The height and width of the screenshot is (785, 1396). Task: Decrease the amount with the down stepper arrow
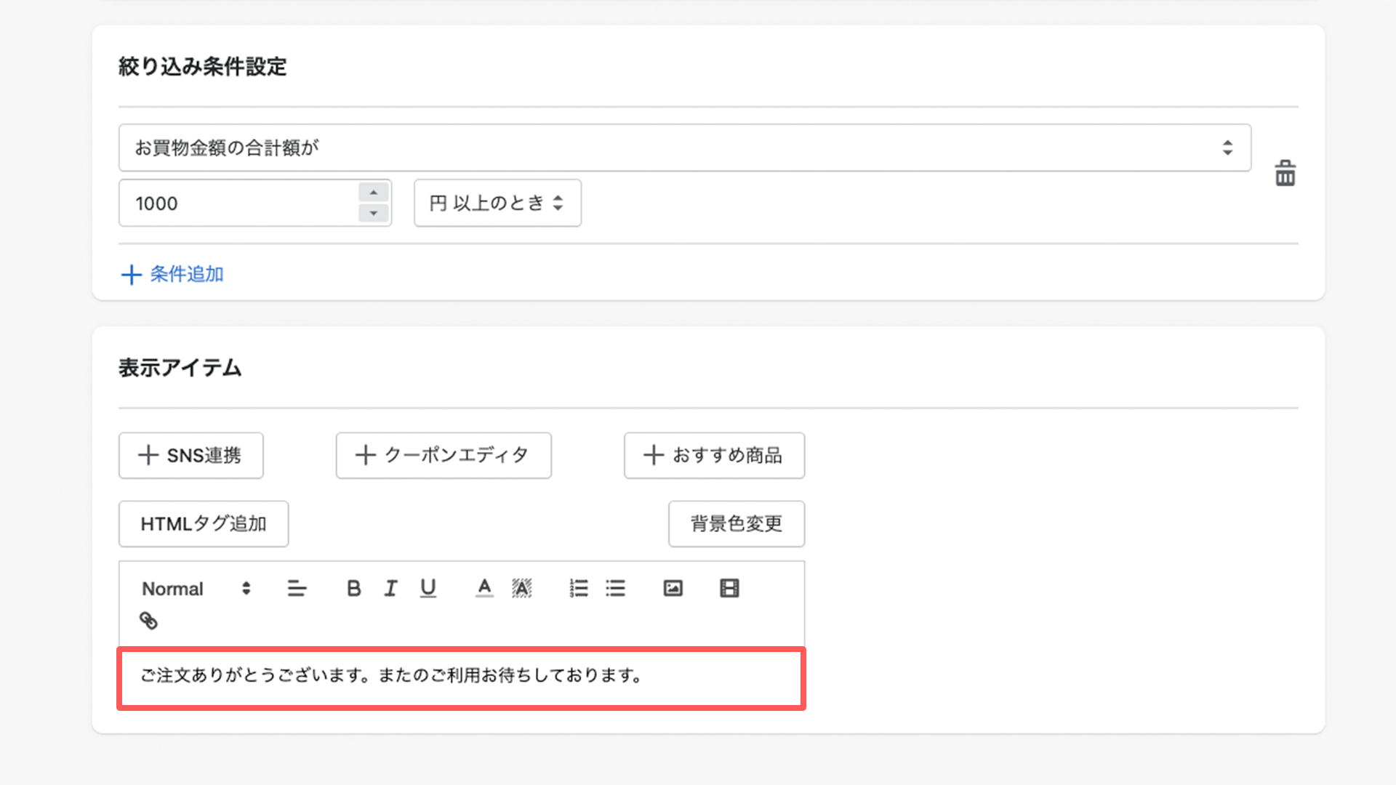tap(374, 213)
